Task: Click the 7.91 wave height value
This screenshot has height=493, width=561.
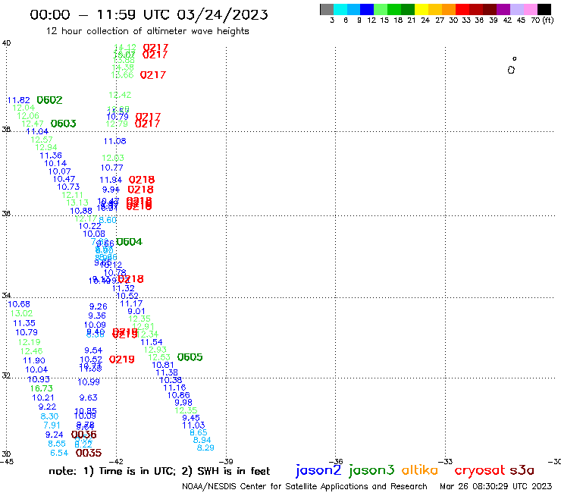Action: [52, 425]
